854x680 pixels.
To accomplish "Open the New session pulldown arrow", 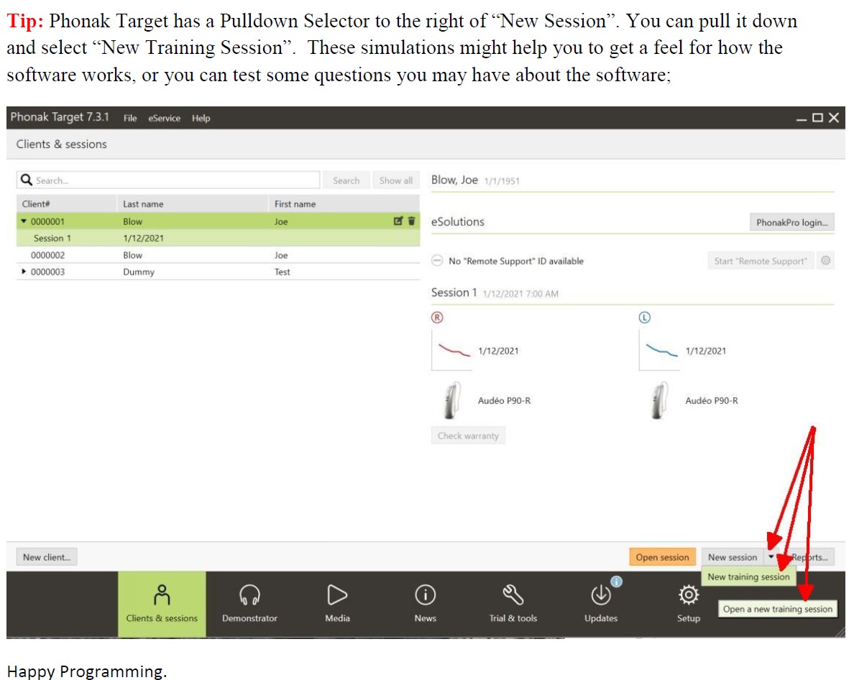I will pos(771,557).
